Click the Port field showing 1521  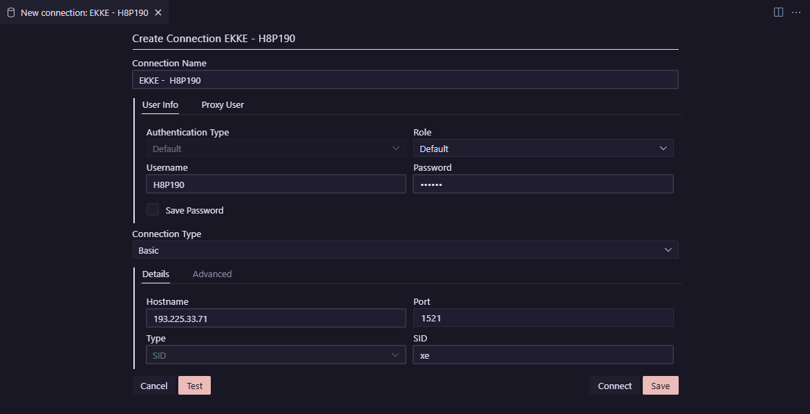(543, 317)
